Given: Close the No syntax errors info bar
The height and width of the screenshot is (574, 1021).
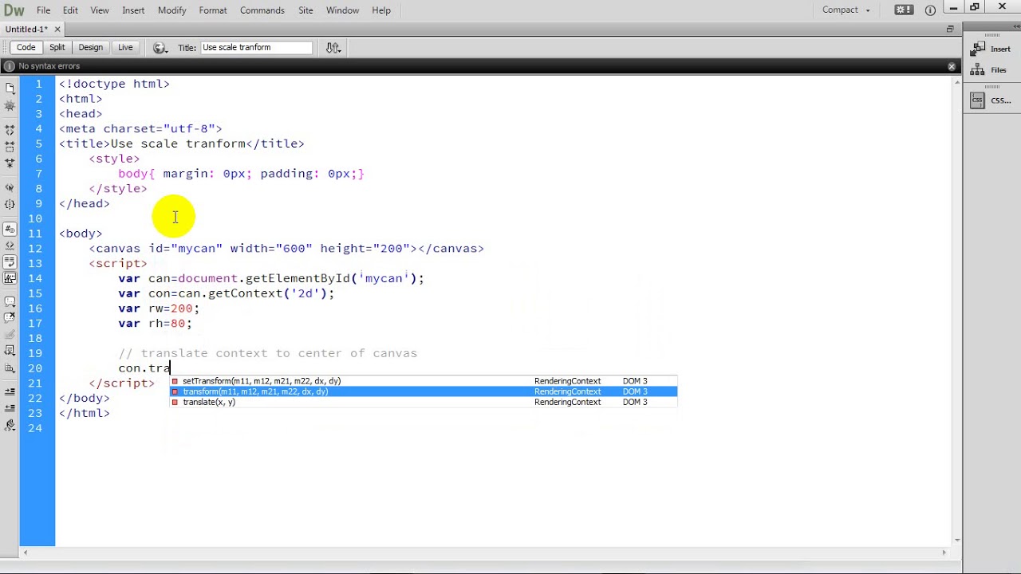Looking at the screenshot, I should (952, 66).
